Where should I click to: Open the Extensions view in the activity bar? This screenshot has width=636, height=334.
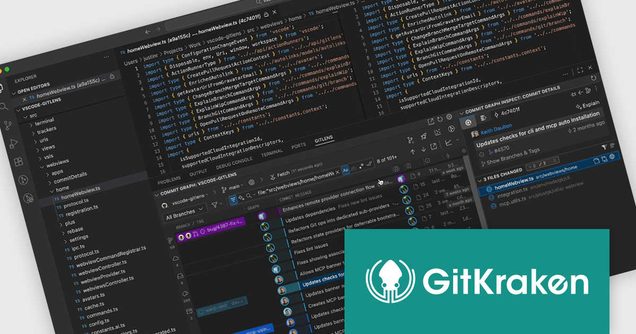pos(18,161)
